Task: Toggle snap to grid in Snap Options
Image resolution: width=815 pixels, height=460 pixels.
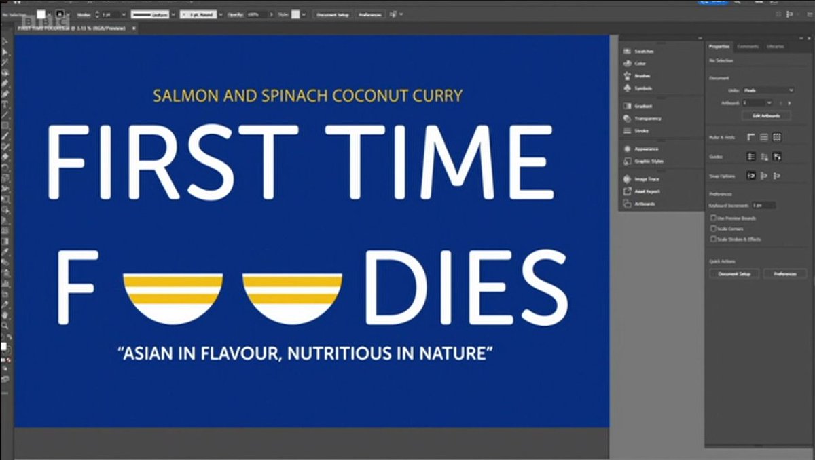Action: pyautogui.click(x=776, y=175)
